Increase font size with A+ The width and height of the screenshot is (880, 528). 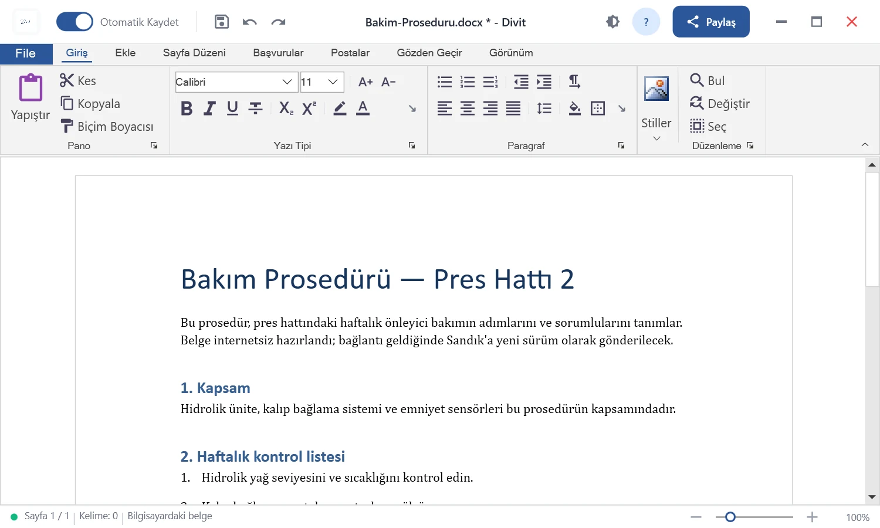[x=365, y=82]
